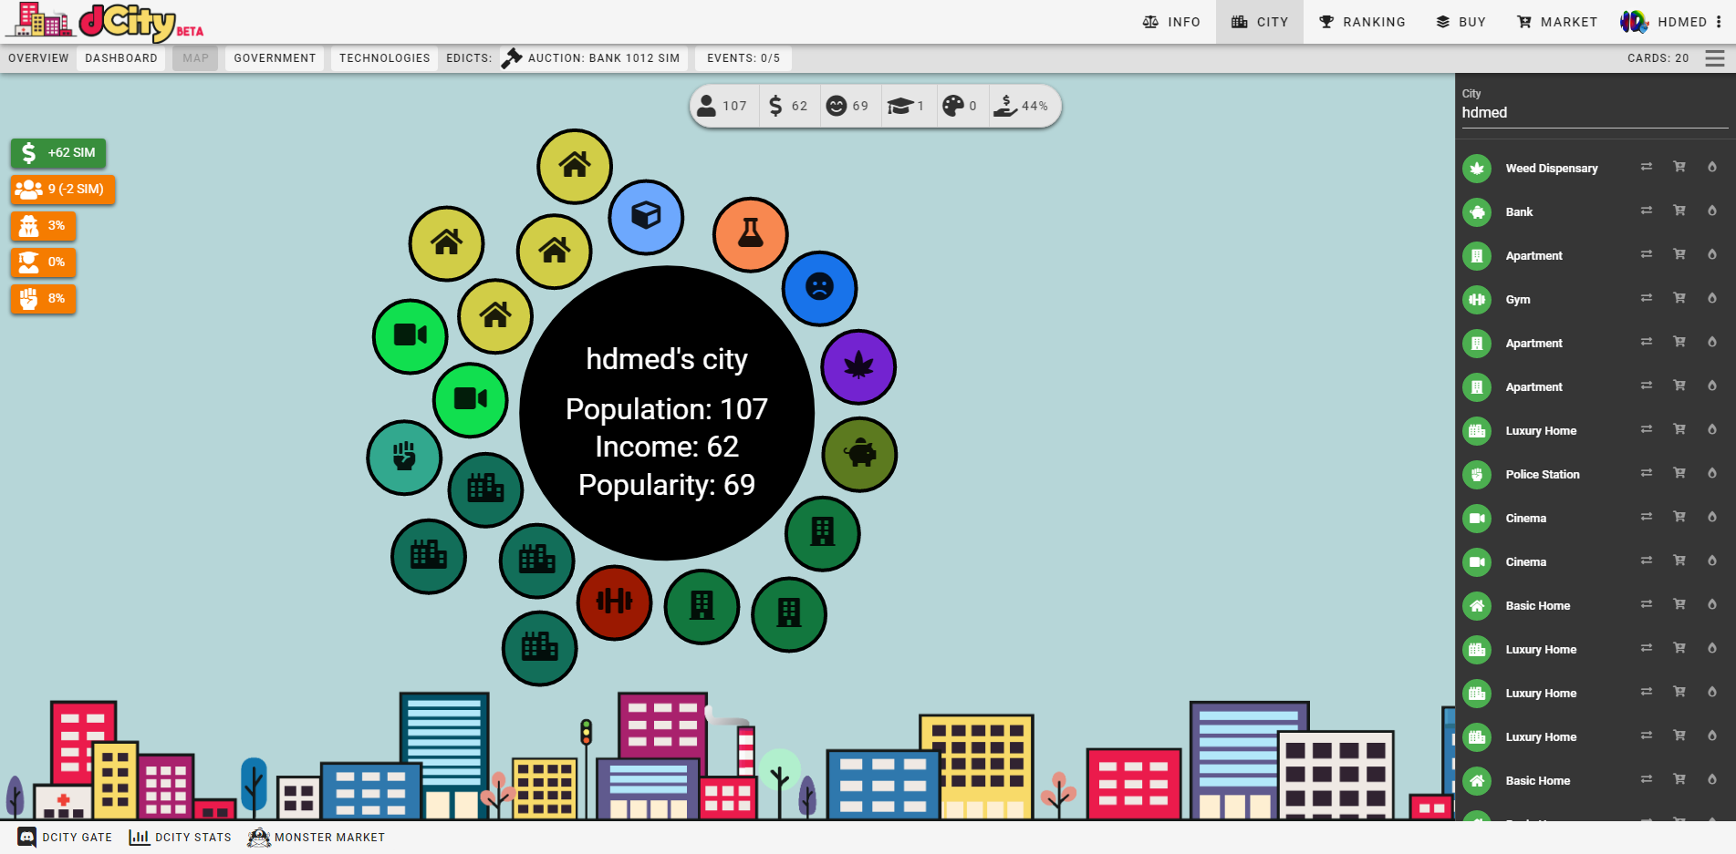1736x854 pixels.
Task: Click the blue sad-face circle
Action: click(819, 288)
